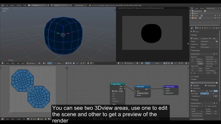Click the Blender info editor icon at top-left

tap(2, 6)
